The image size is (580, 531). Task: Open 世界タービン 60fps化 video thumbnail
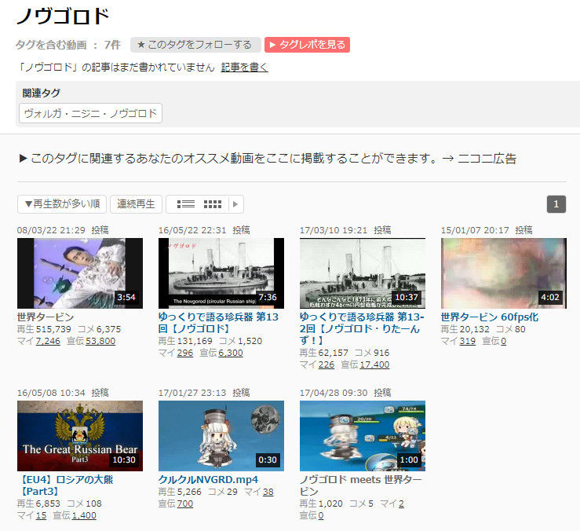click(x=503, y=273)
